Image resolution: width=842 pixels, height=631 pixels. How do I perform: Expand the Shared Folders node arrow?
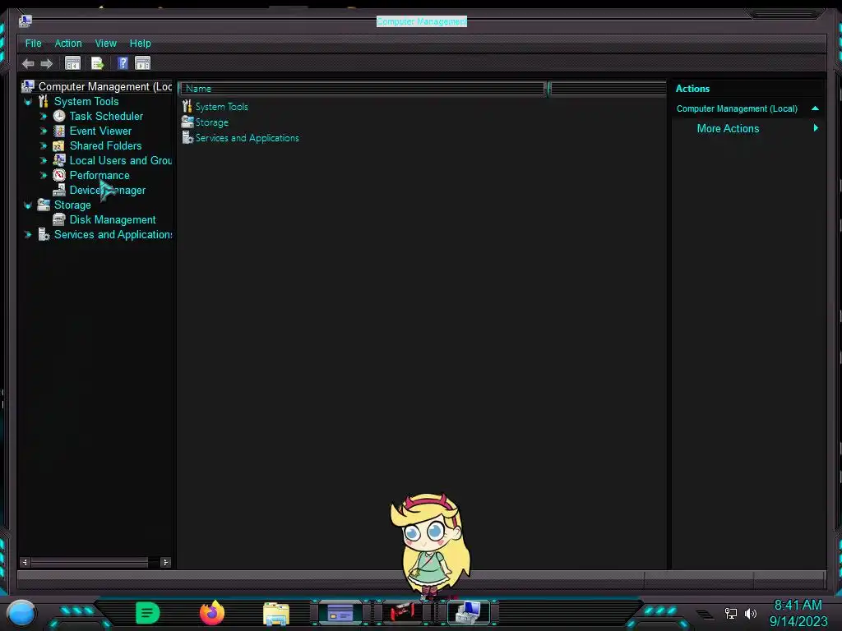click(44, 145)
